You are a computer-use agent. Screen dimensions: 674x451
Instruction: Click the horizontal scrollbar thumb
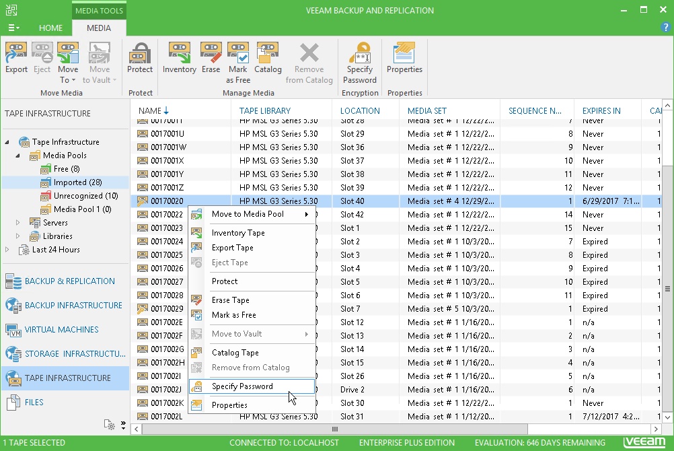tap(335, 429)
